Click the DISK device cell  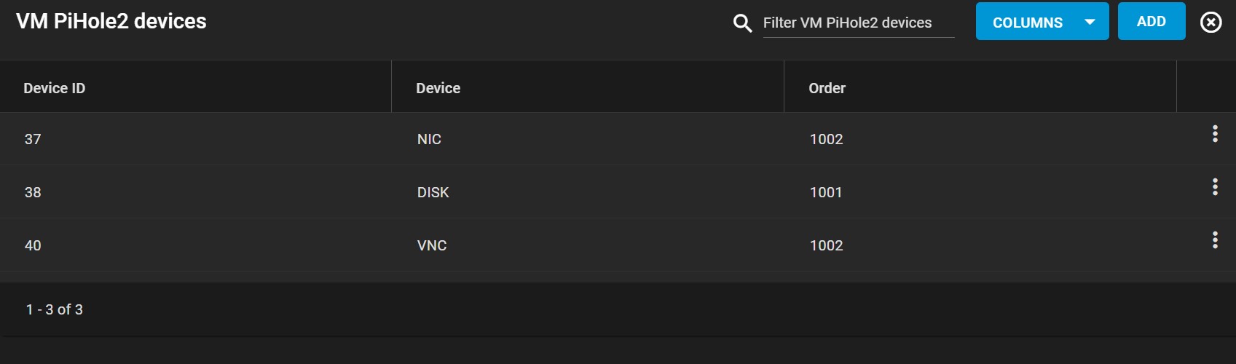tap(433, 192)
